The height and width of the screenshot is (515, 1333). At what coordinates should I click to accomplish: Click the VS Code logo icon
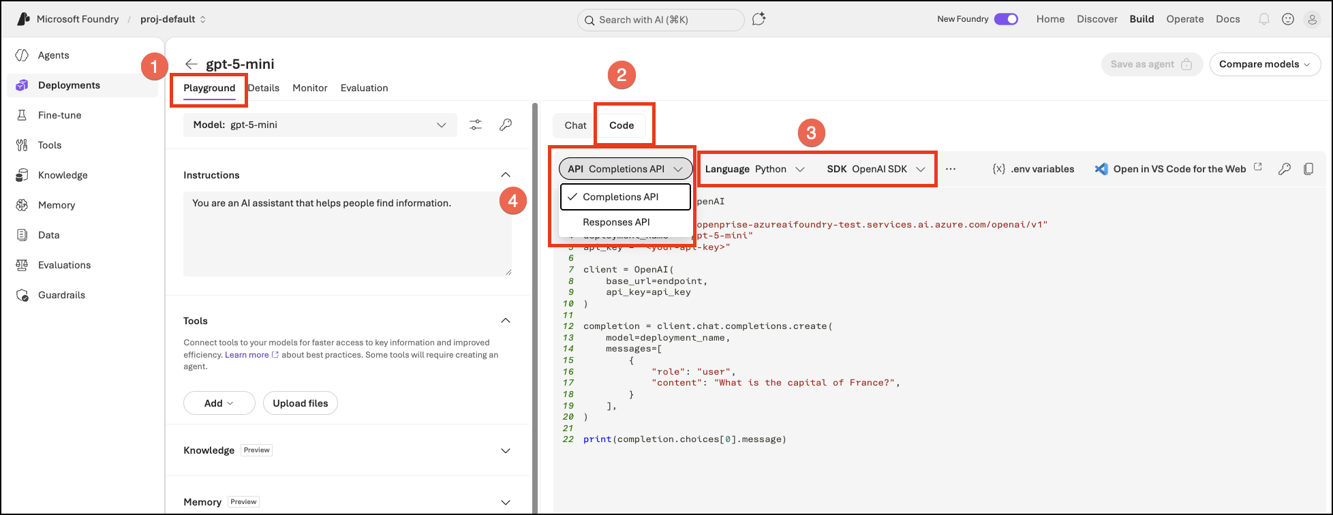(x=1101, y=169)
